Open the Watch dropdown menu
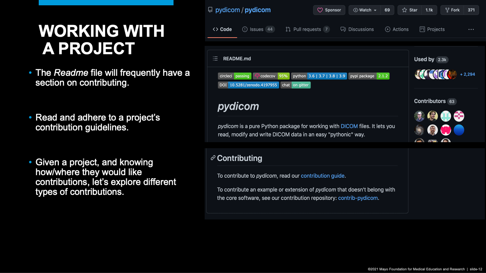Viewport: 486px width, 273px height. pos(364,10)
